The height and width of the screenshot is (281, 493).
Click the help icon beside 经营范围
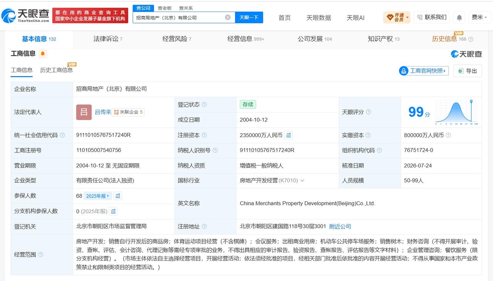(x=40, y=254)
